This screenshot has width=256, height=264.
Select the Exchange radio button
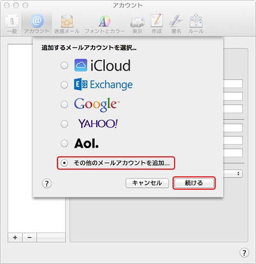[x=65, y=85]
